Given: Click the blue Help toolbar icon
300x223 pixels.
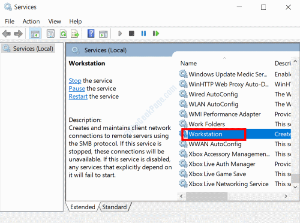Looking at the screenshot, I should 91,33.
